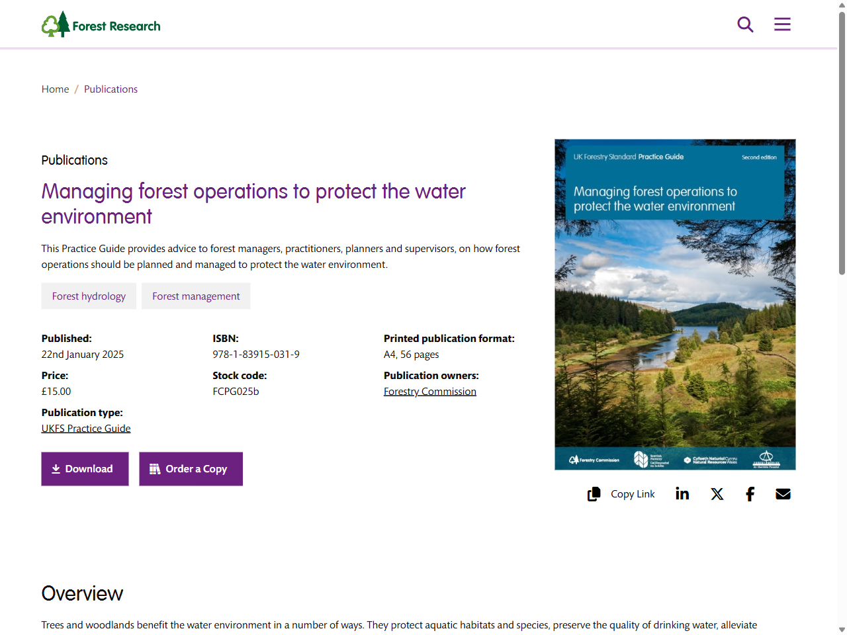Click the Copy Link text label
This screenshot has width=847, height=635.
[633, 493]
